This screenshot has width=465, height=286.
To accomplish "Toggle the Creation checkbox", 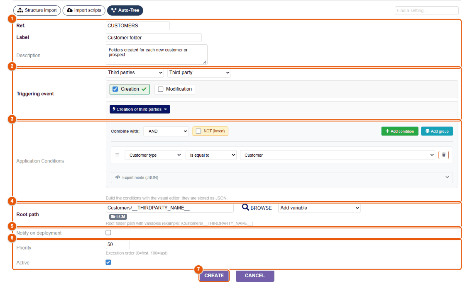I will coord(115,89).
